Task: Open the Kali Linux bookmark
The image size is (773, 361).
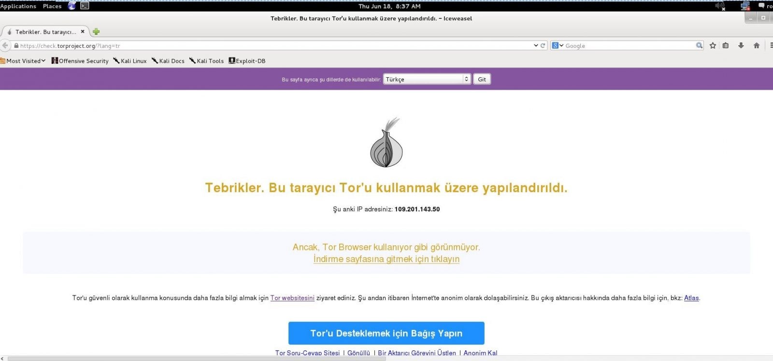Action: tap(130, 61)
